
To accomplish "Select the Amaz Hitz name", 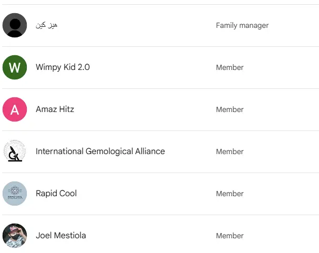I will point(55,109).
